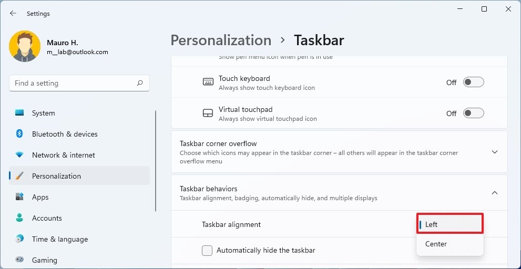This screenshot has width=521, height=269.
Task: Click the m__lab@outlook.com email text
Action: (77, 52)
